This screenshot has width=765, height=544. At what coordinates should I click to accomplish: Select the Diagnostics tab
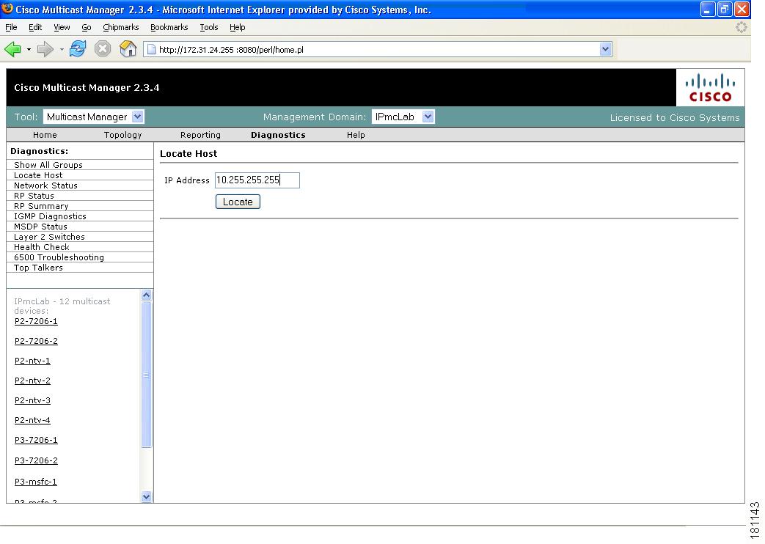pyautogui.click(x=278, y=135)
